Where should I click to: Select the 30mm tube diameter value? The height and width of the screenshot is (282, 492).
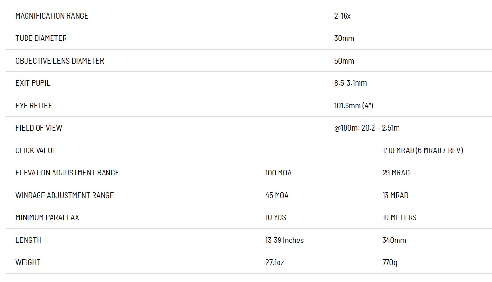(x=344, y=38)
